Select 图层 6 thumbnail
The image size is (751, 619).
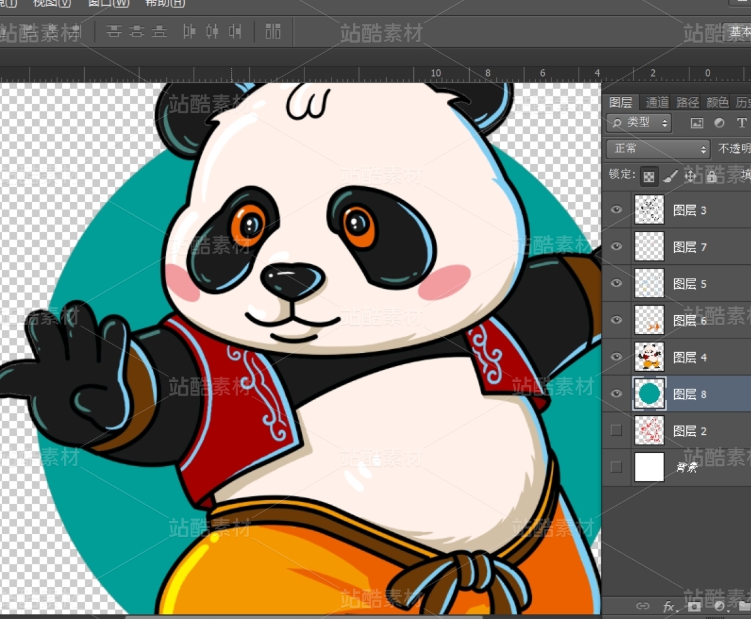(649, 320)
